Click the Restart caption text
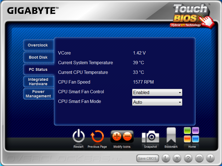 click(79, 147)
